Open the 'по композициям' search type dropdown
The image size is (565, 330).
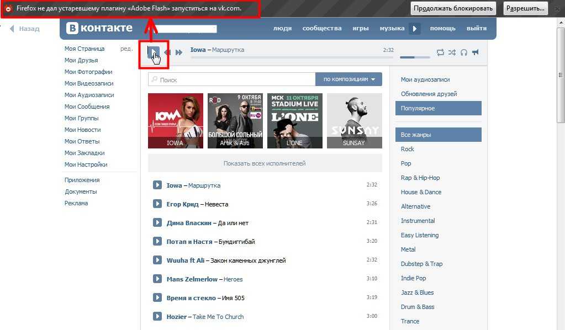point(348,79)
